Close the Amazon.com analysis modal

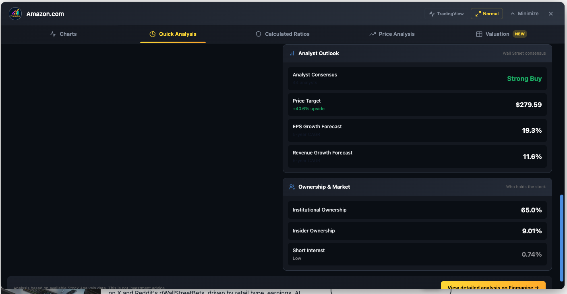point(551,14)
